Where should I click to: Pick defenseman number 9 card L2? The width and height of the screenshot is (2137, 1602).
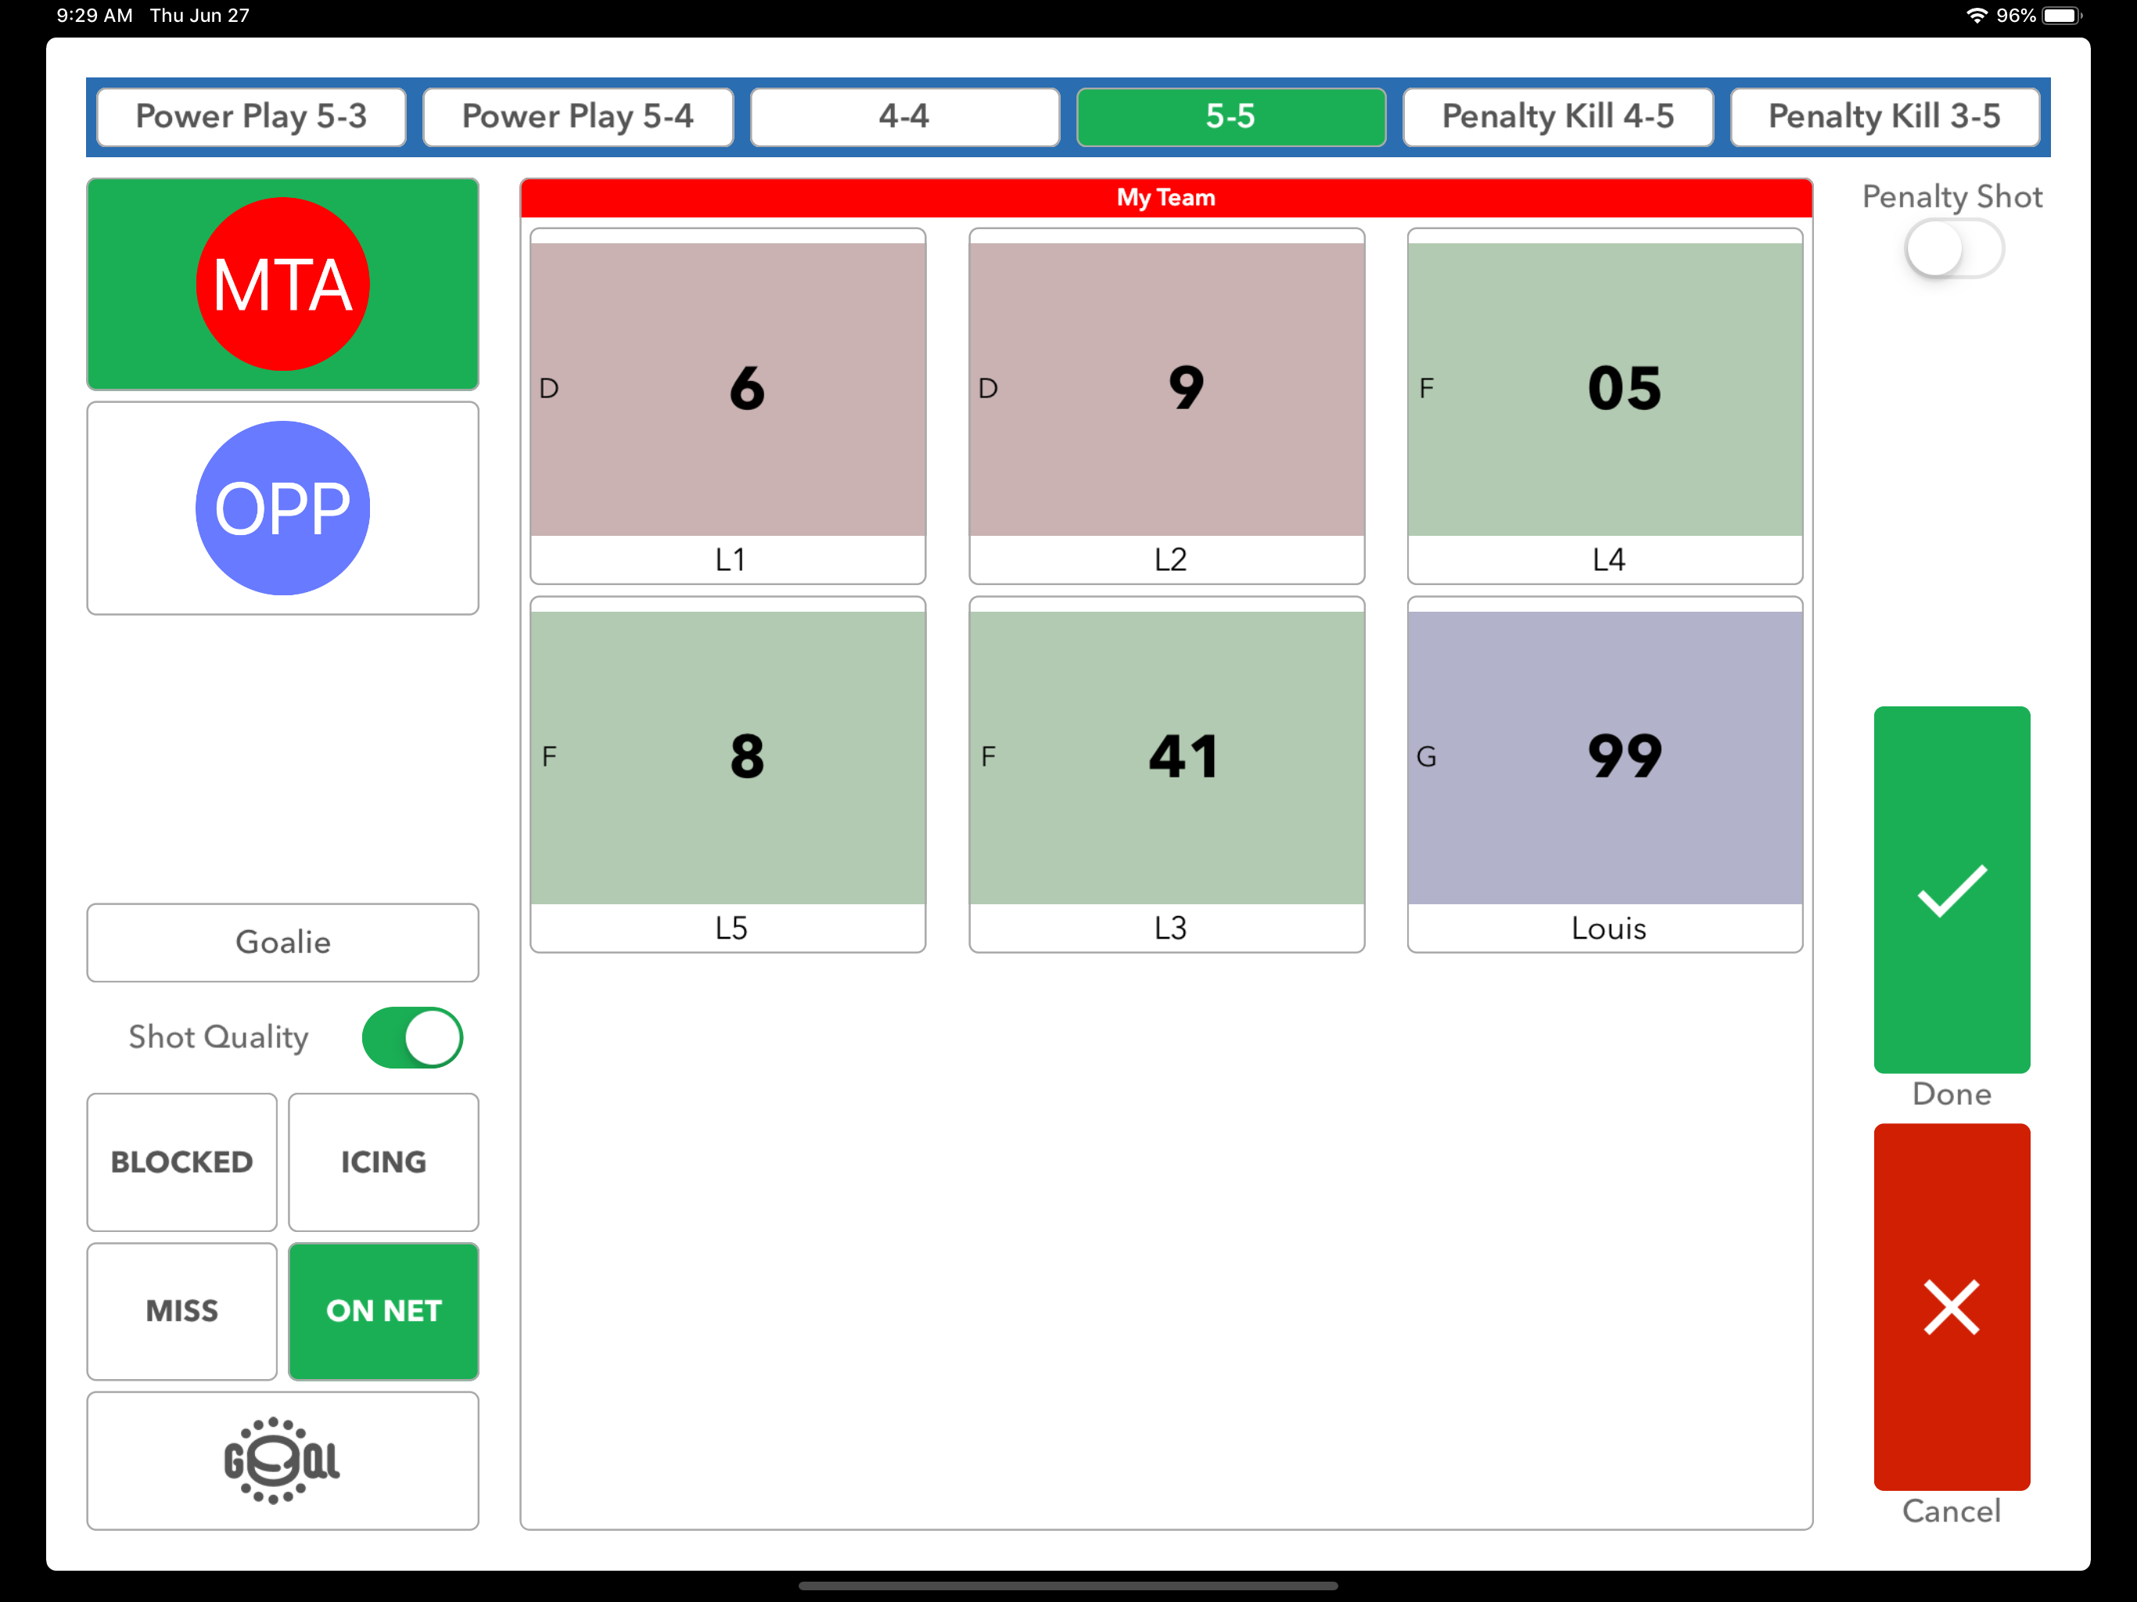1166,406
